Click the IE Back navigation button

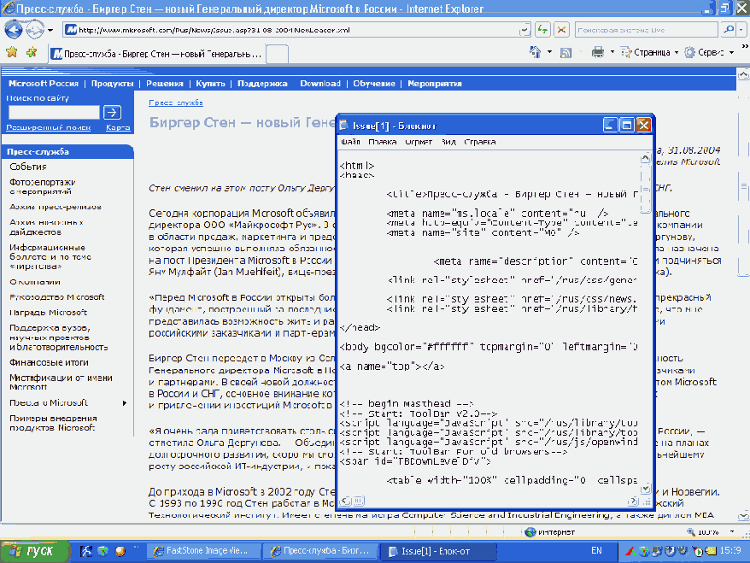point(14,30)
